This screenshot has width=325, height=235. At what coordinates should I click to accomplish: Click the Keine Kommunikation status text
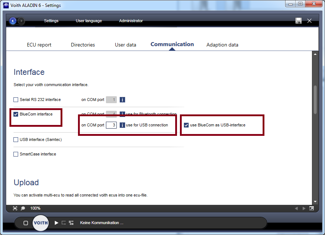[102, 223]
